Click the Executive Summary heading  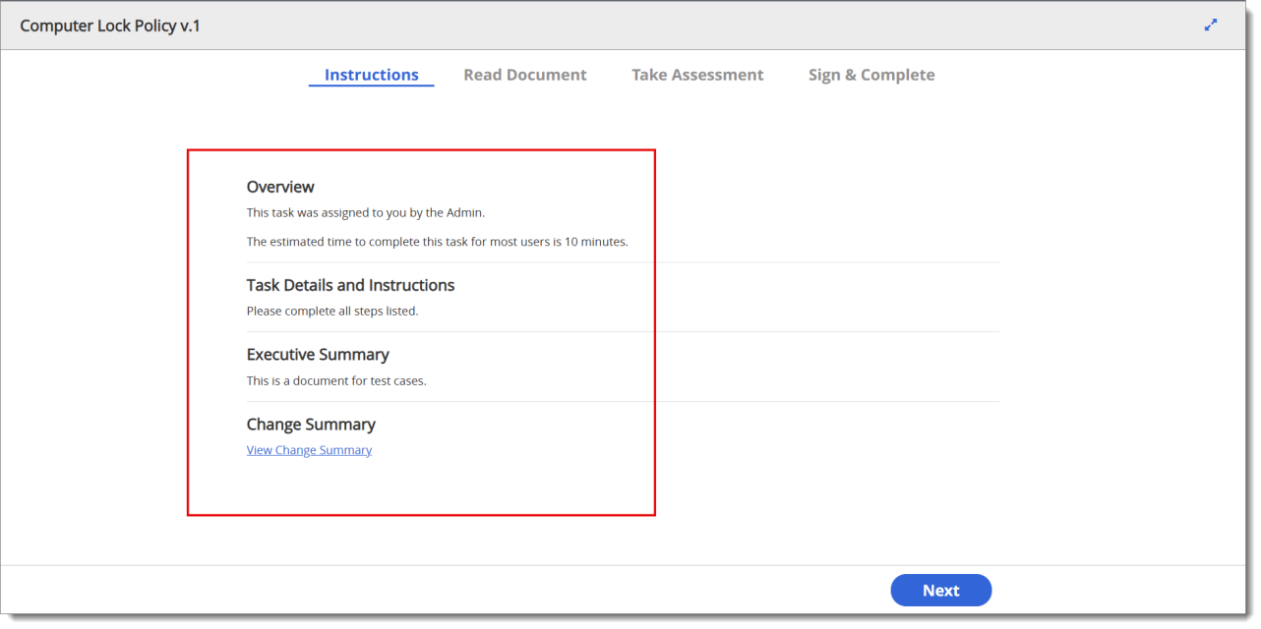[318, 355]
